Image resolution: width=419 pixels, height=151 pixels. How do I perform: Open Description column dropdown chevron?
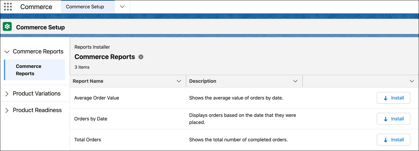click(295, 81)
